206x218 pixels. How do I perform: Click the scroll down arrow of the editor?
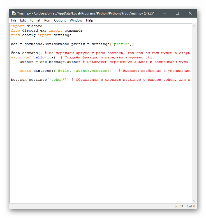coord(194,201)
